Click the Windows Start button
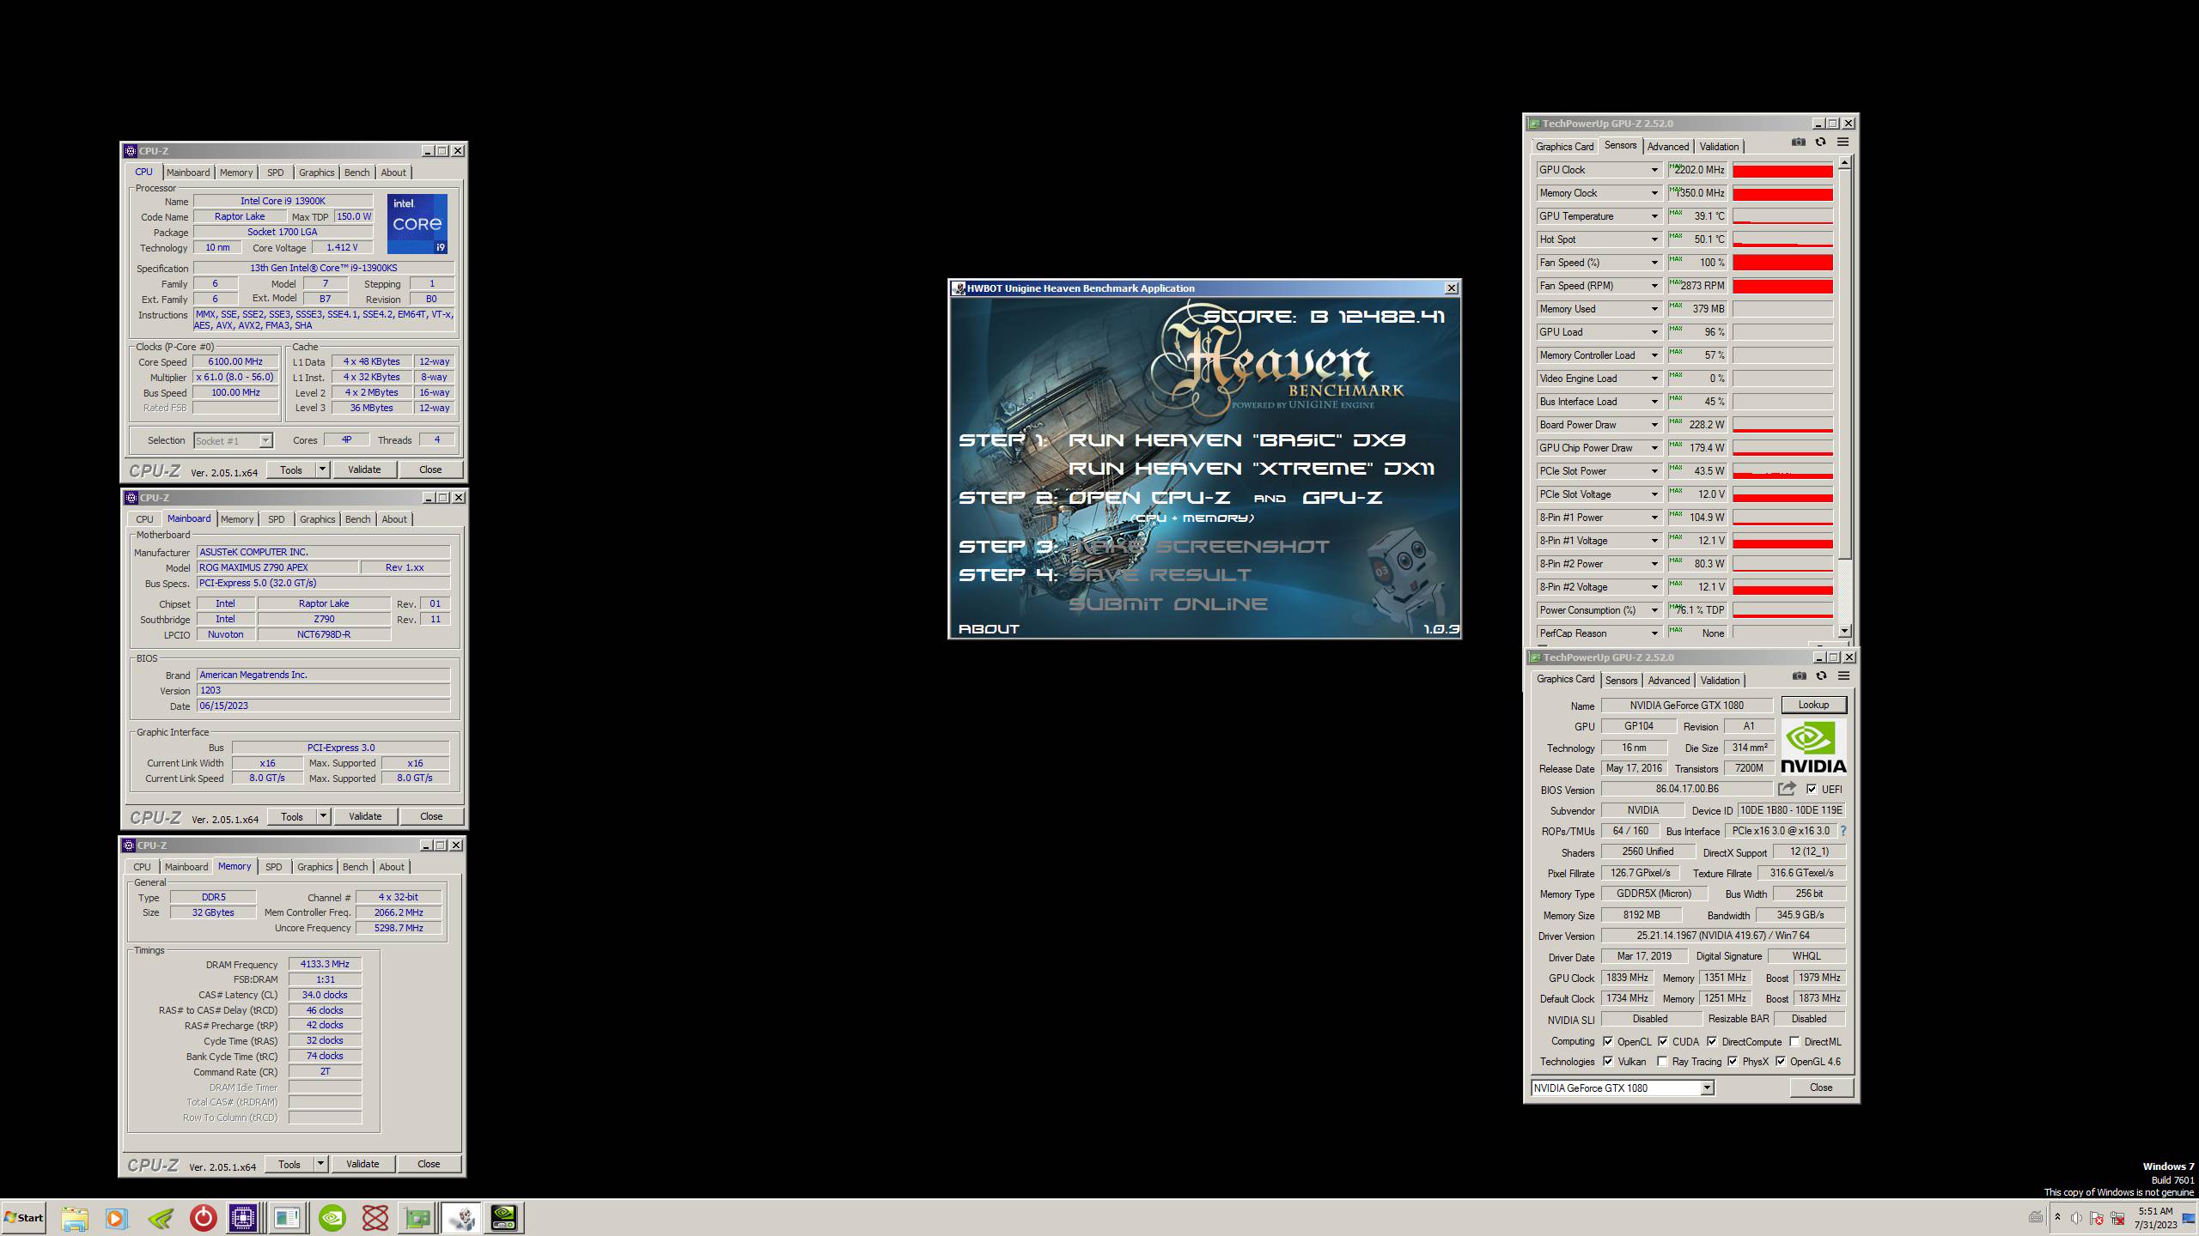 24,1217
